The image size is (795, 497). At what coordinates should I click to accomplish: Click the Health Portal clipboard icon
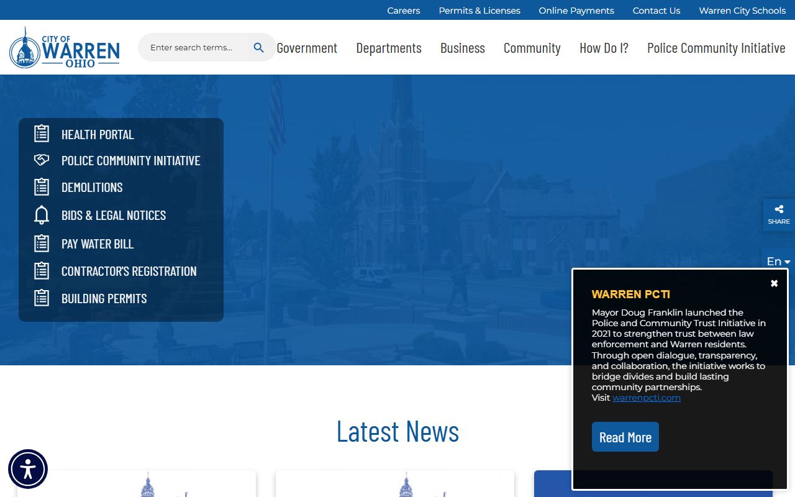[x=42, y=134]
